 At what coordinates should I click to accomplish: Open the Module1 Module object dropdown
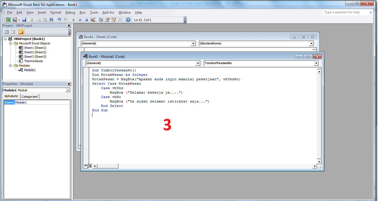[68, 90]
